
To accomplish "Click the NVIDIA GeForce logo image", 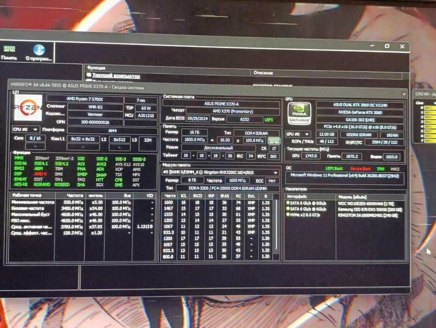I will tap(299, 114).
